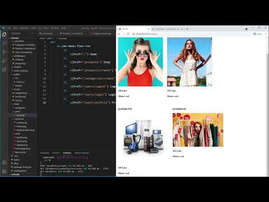269x202 pixels.
Task: Open the Extensions view in the activity bar
Action: tap(4, 70)
